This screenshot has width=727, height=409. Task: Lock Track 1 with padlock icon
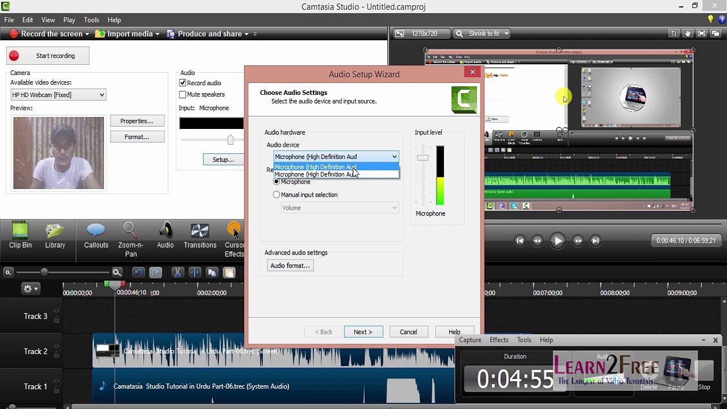[x=56, y=391]
